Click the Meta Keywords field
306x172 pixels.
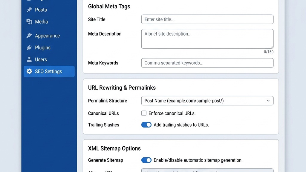pyautogui.click(x=207, y=63)
